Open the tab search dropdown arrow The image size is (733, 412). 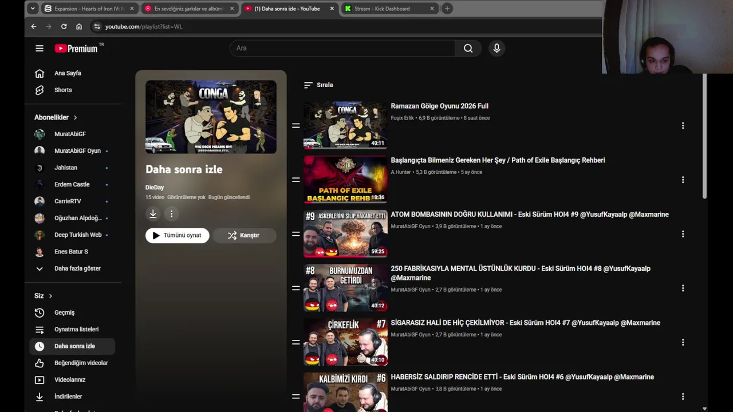(x=33, y=9)
